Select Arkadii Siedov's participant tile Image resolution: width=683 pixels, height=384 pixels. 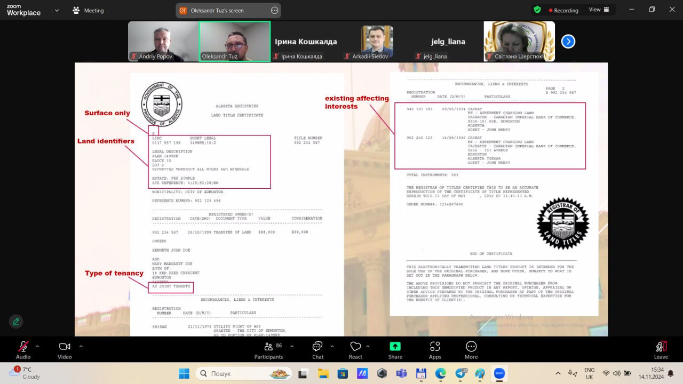tap(377, 41)
